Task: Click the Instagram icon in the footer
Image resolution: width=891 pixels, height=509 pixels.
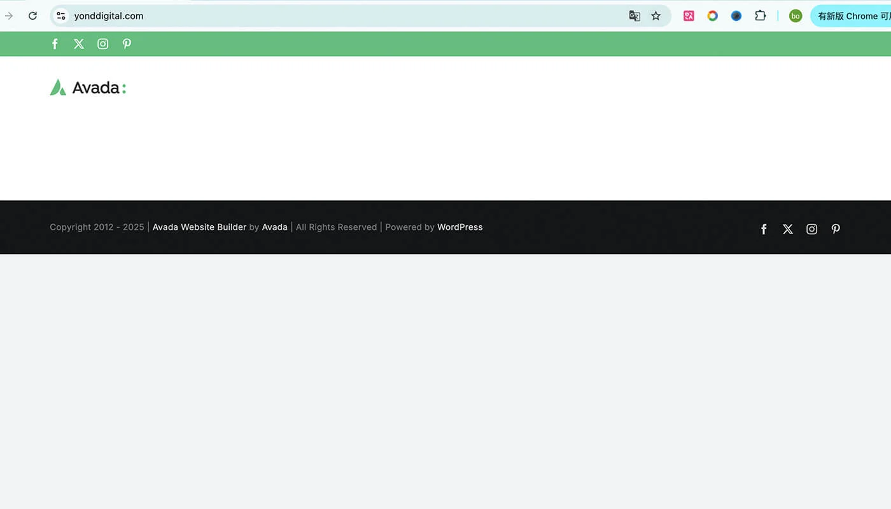Action: (811, 229)
